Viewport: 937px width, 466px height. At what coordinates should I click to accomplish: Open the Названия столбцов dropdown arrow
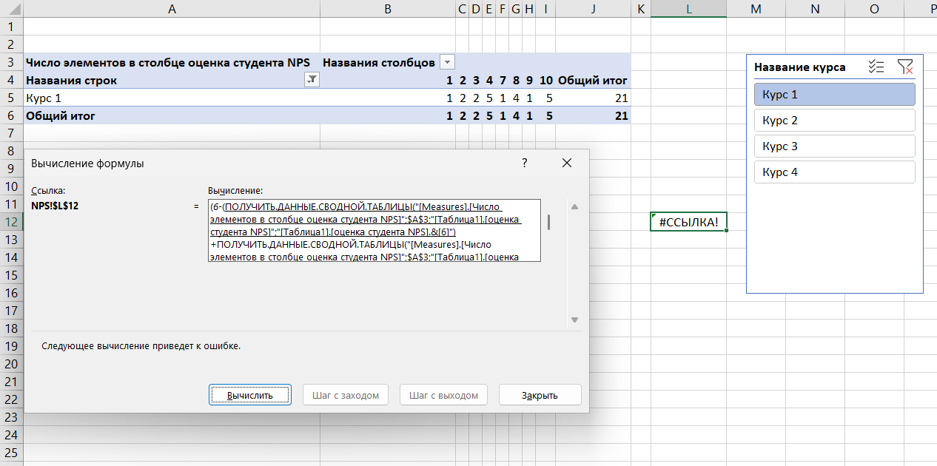[447, 62]
